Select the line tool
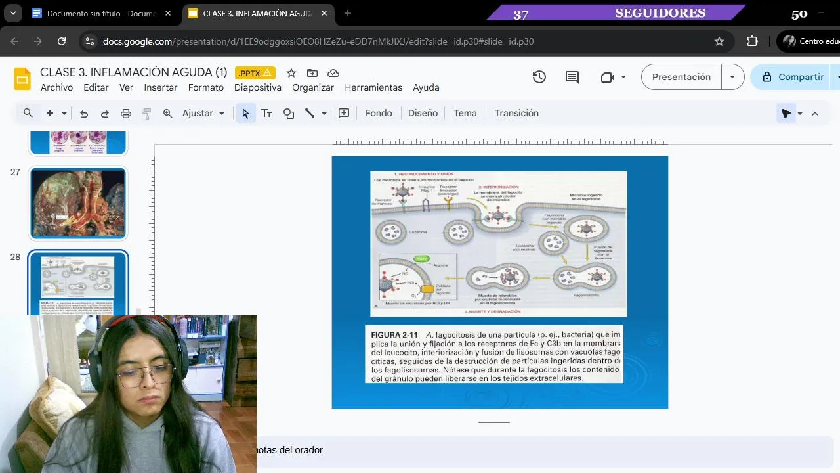840x473 pixels. tap(310, 113)
